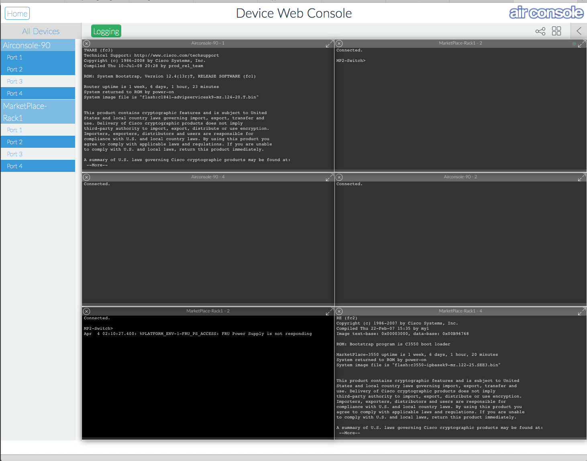
Task: Expand the MarketPlace-Rack1 - 4 terminal
Action: coord(582,311)
